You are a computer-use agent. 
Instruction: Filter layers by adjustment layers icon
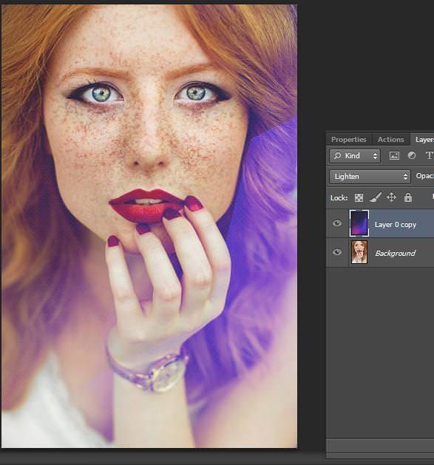pos(412,155)
